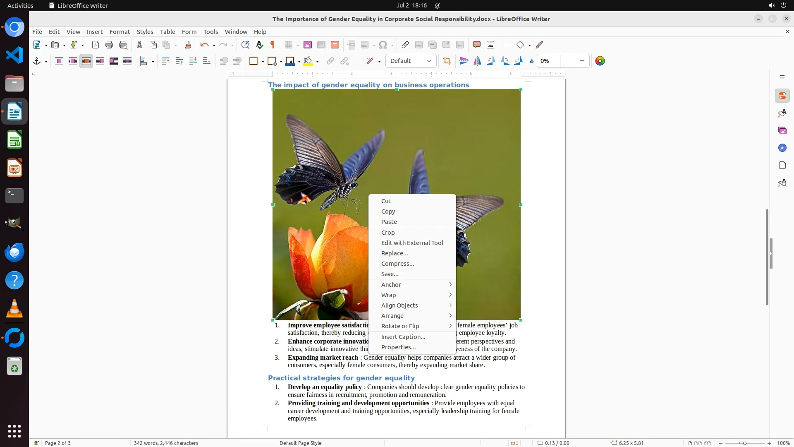Image resolution: width=794 pixels, height=447 pixels.
Task: Open the Color toolbar wheel icon
Action: pos(600,61)
